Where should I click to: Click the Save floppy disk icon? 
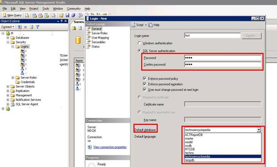coord(67,16)
